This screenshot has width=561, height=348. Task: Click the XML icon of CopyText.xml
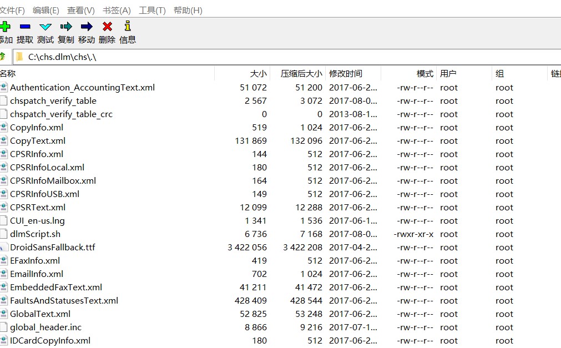click(x=3, y=141)
